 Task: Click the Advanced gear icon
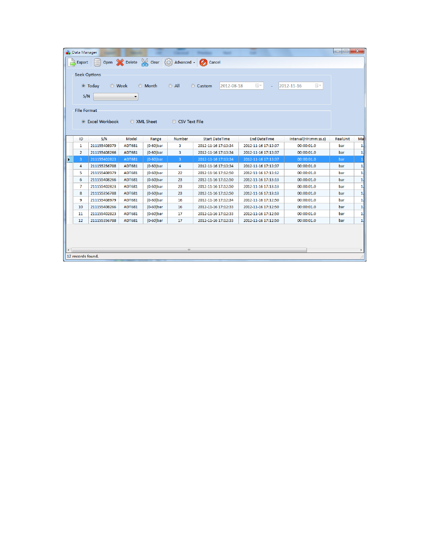coord(169,63)
